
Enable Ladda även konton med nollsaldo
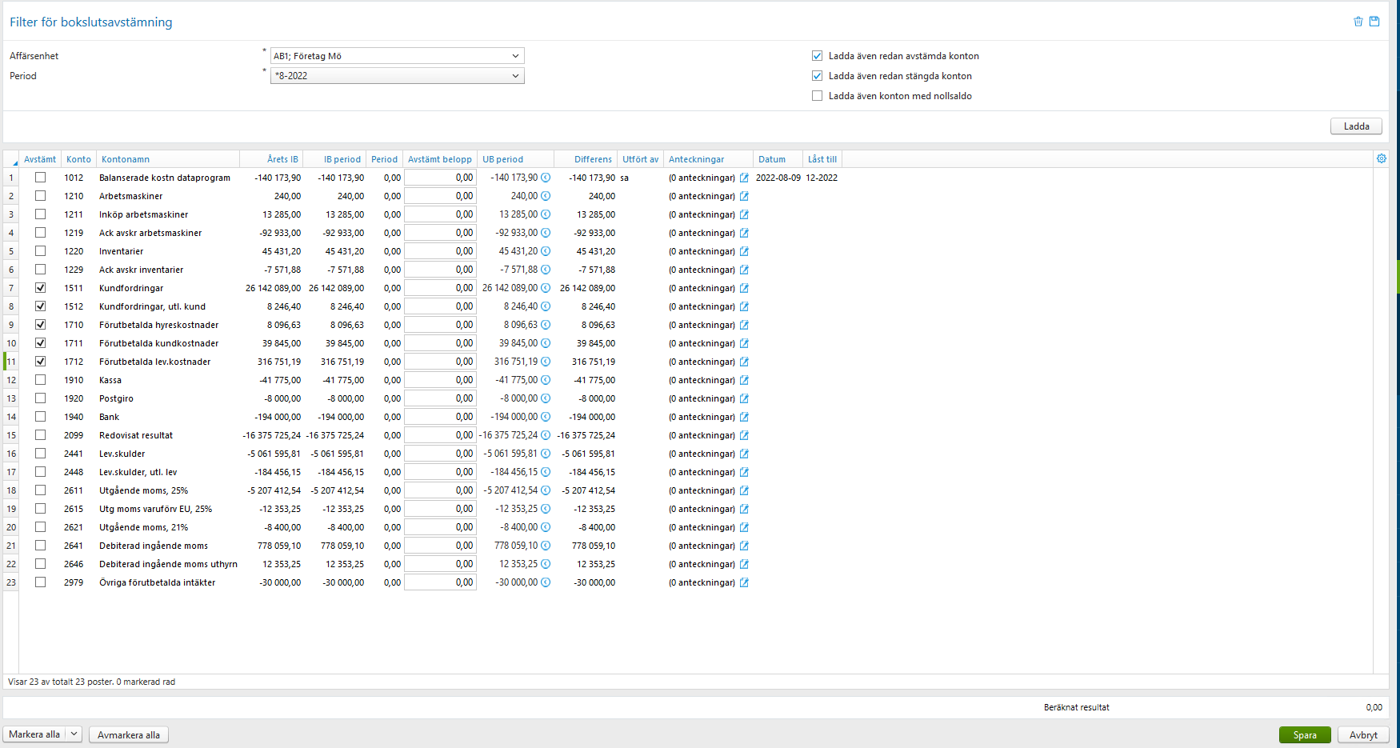pos(817,95)
